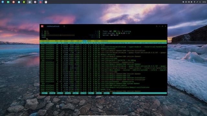Open the terminal window menu icon

[157, 26]
